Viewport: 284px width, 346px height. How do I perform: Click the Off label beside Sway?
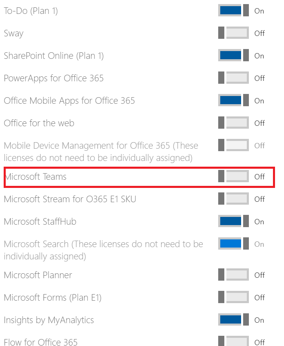259,33
